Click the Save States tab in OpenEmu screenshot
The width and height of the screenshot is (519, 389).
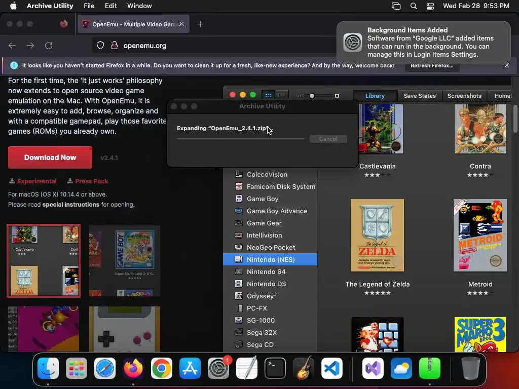[x=419, y=96]
